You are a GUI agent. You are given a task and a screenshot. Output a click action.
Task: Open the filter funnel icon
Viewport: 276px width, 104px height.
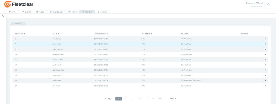click(x=3, y=16)
